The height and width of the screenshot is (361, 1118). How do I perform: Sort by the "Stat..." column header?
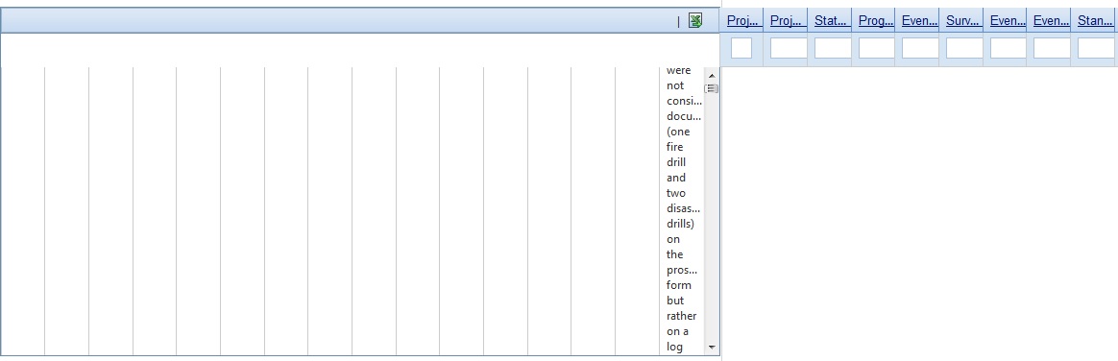(829, 21)
